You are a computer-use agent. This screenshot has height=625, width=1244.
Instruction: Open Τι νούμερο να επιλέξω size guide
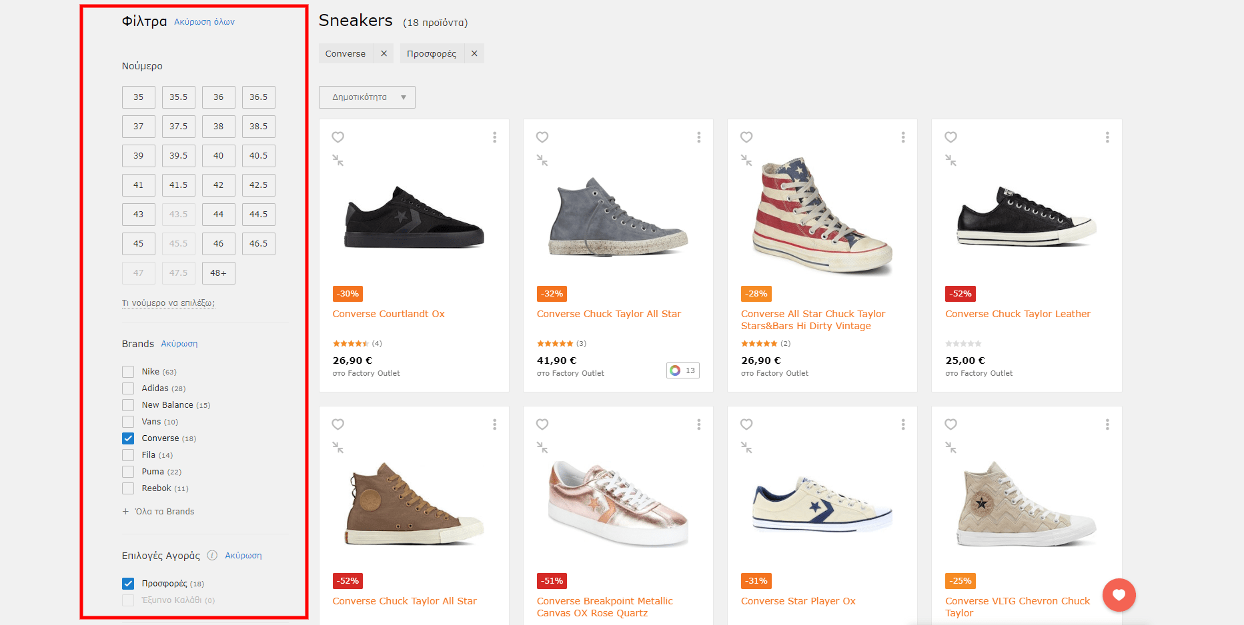[168, 303]
